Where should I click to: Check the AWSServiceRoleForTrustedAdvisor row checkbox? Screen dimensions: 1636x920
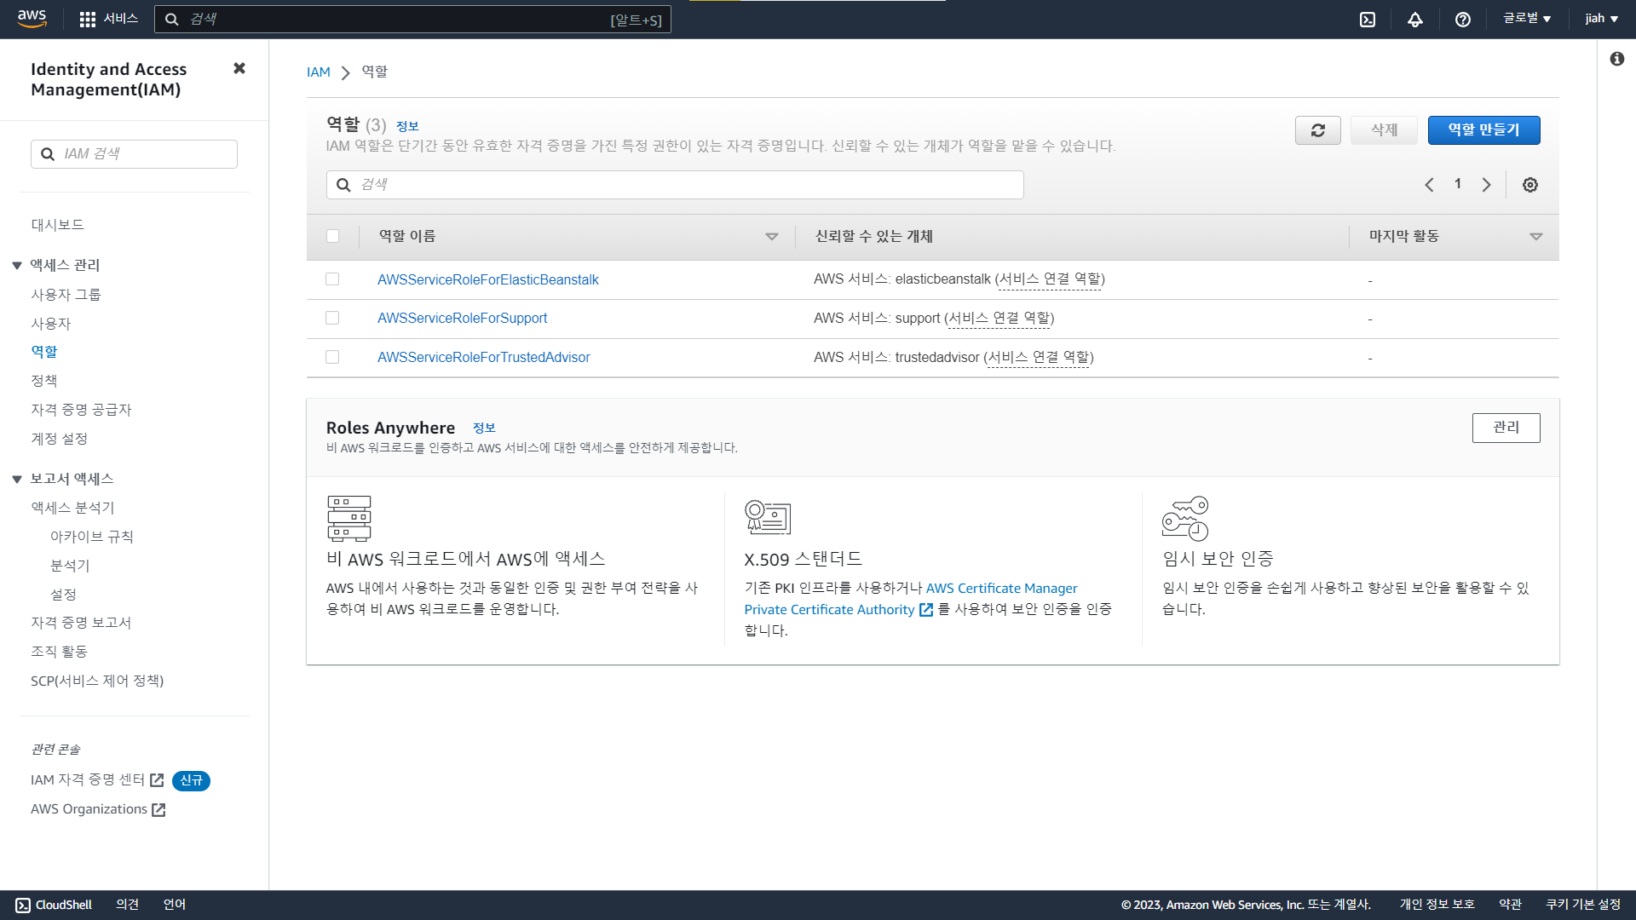tap(332, 357)
